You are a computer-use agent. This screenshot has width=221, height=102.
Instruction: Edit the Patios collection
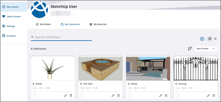(x=161, y=95)
